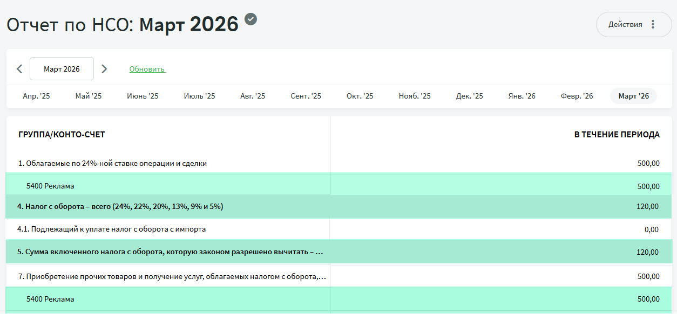Choose the Окт. '25 tab

point(360,96)
